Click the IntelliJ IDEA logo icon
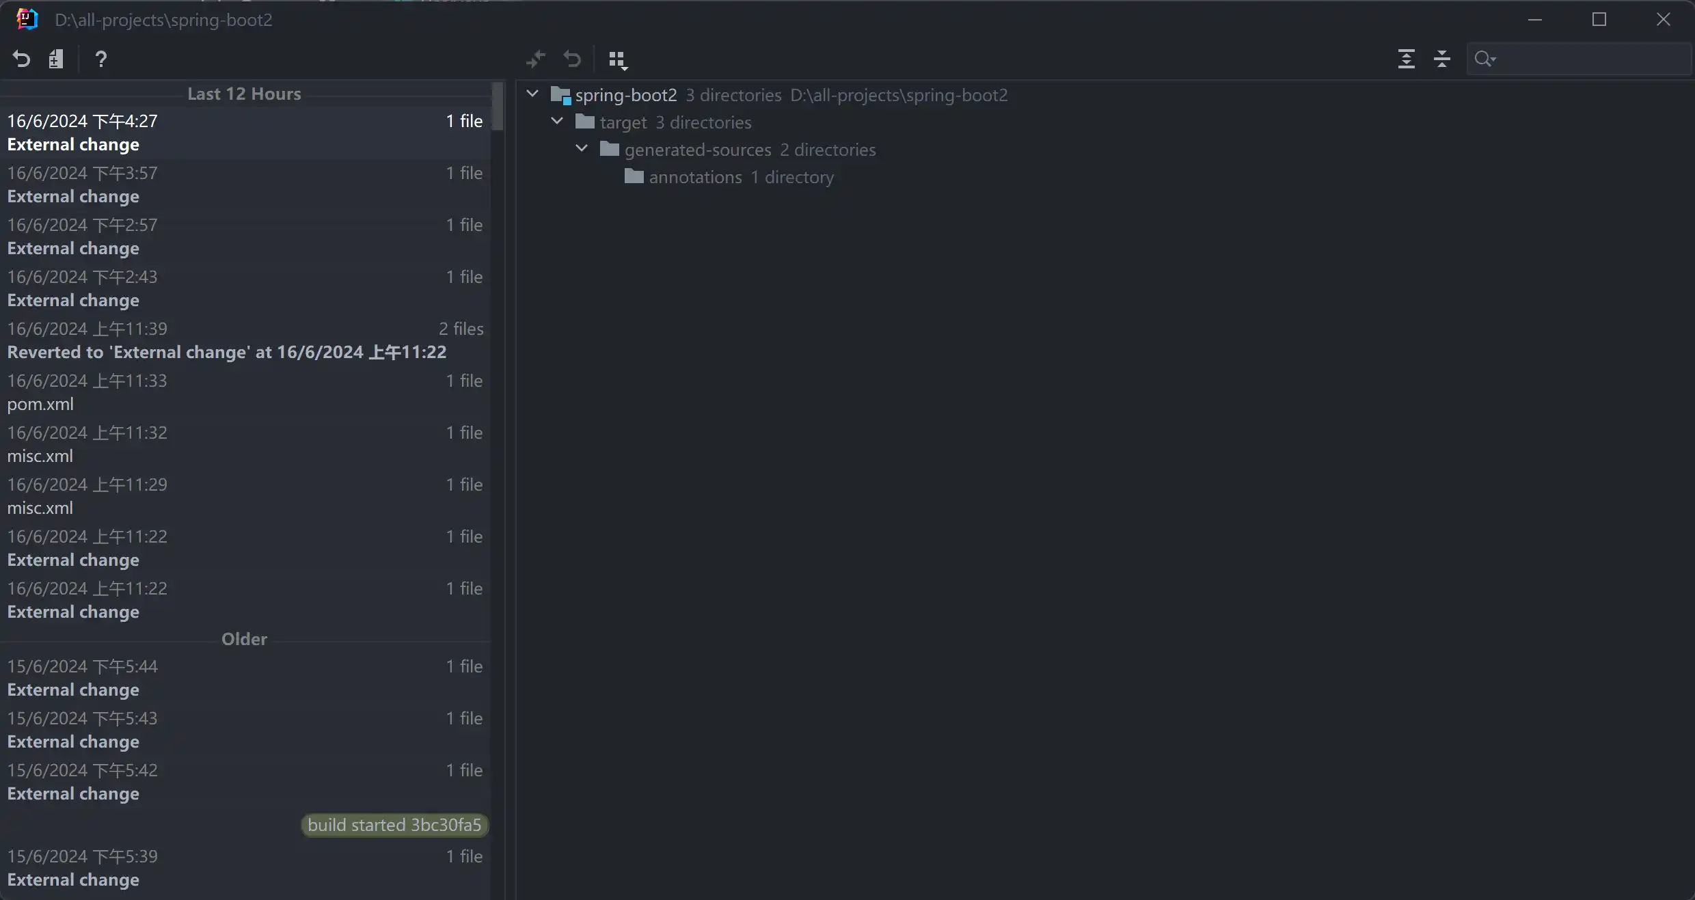Viewport: 1695px width, 900px height. (x=27, y=19)
